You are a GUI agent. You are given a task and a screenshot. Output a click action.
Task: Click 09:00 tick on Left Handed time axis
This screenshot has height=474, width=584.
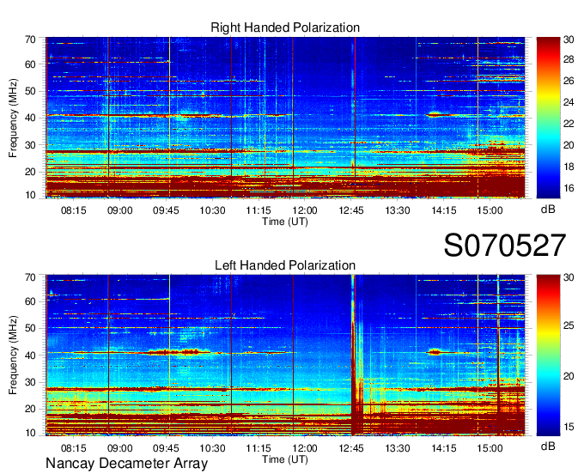point(120,448)
